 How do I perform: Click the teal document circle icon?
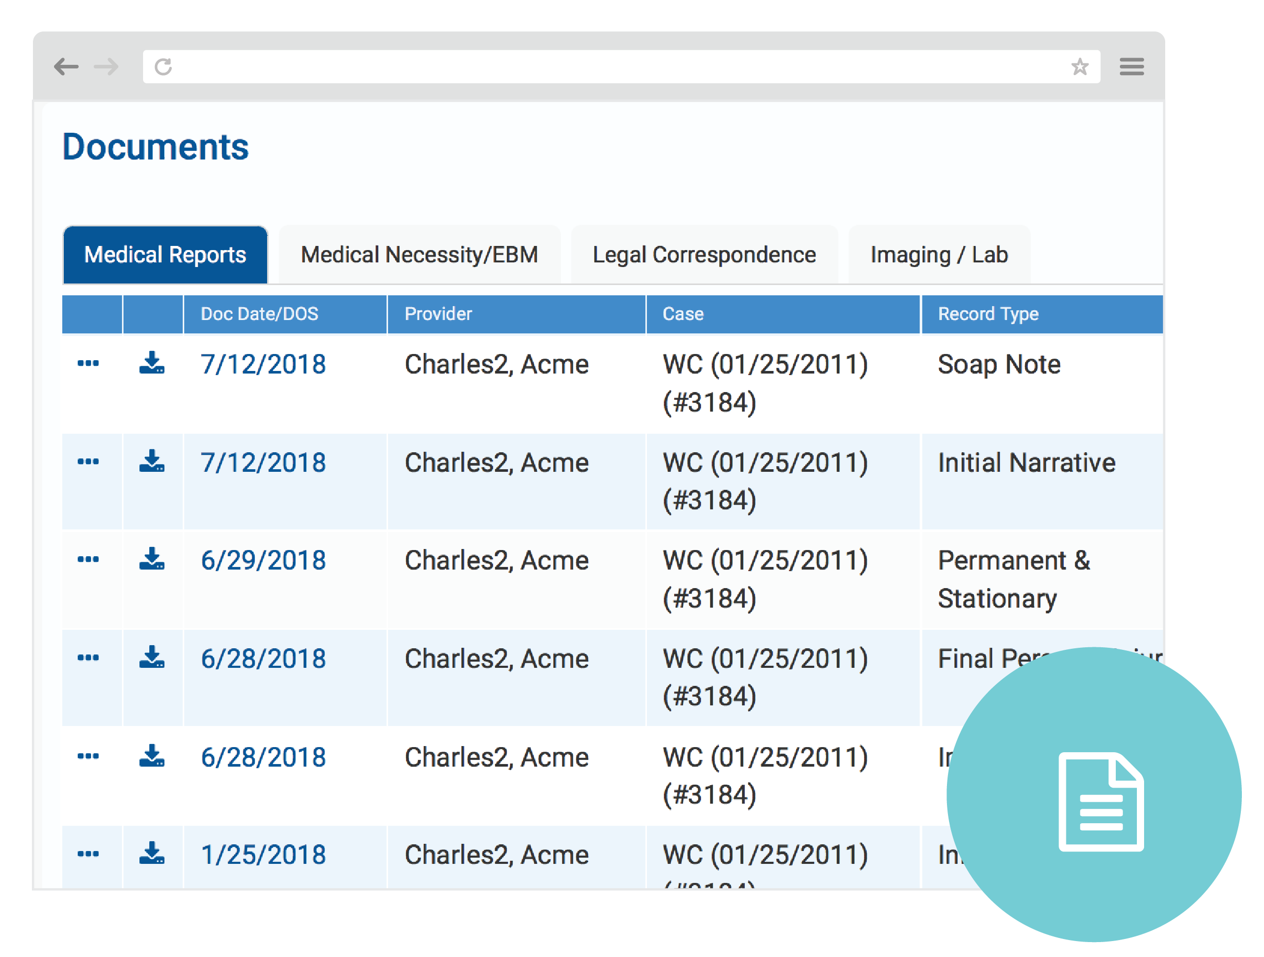tap(1093, 794)
